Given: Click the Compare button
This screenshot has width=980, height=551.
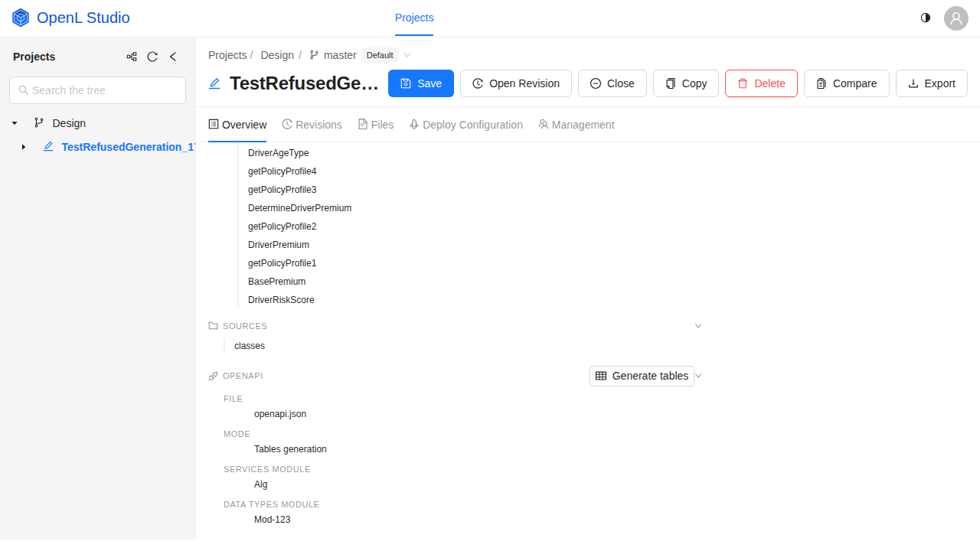Looking at the screenshot, I should point(847,83).
